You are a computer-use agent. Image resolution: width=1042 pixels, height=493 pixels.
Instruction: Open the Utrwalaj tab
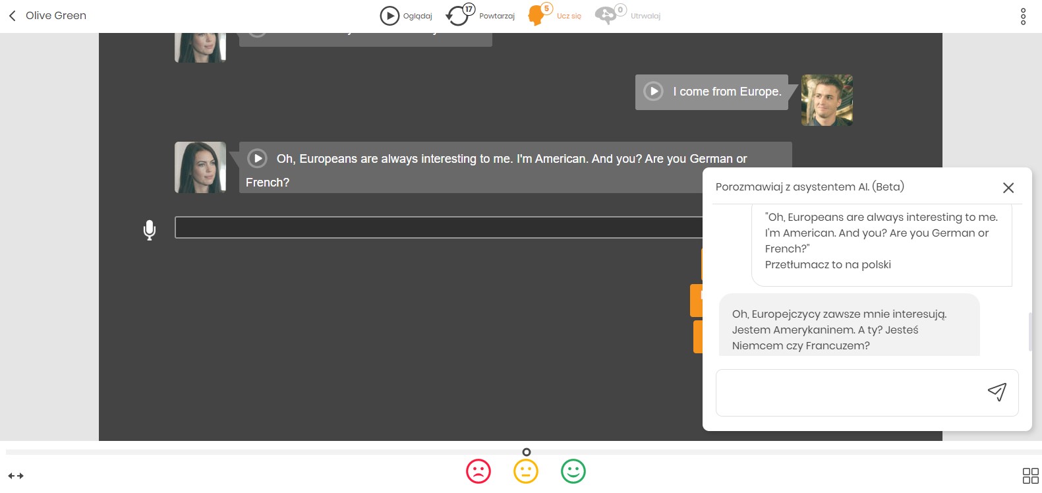(627, 14)
